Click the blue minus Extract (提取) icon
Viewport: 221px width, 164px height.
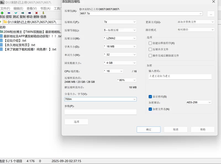[9, 13]
